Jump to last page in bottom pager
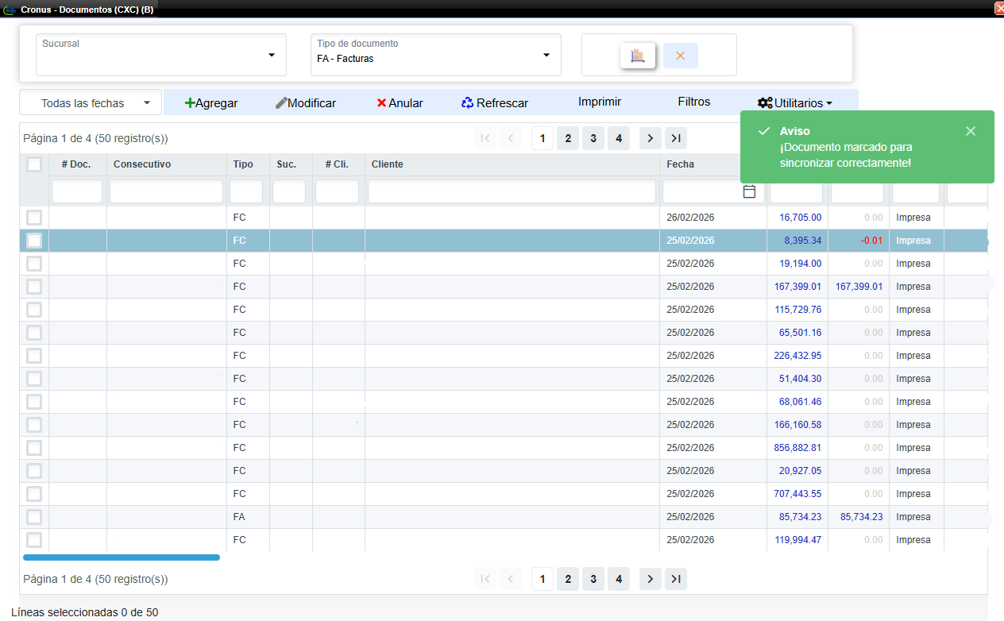This screenshot has height=621, width=1004. (675, 580)
